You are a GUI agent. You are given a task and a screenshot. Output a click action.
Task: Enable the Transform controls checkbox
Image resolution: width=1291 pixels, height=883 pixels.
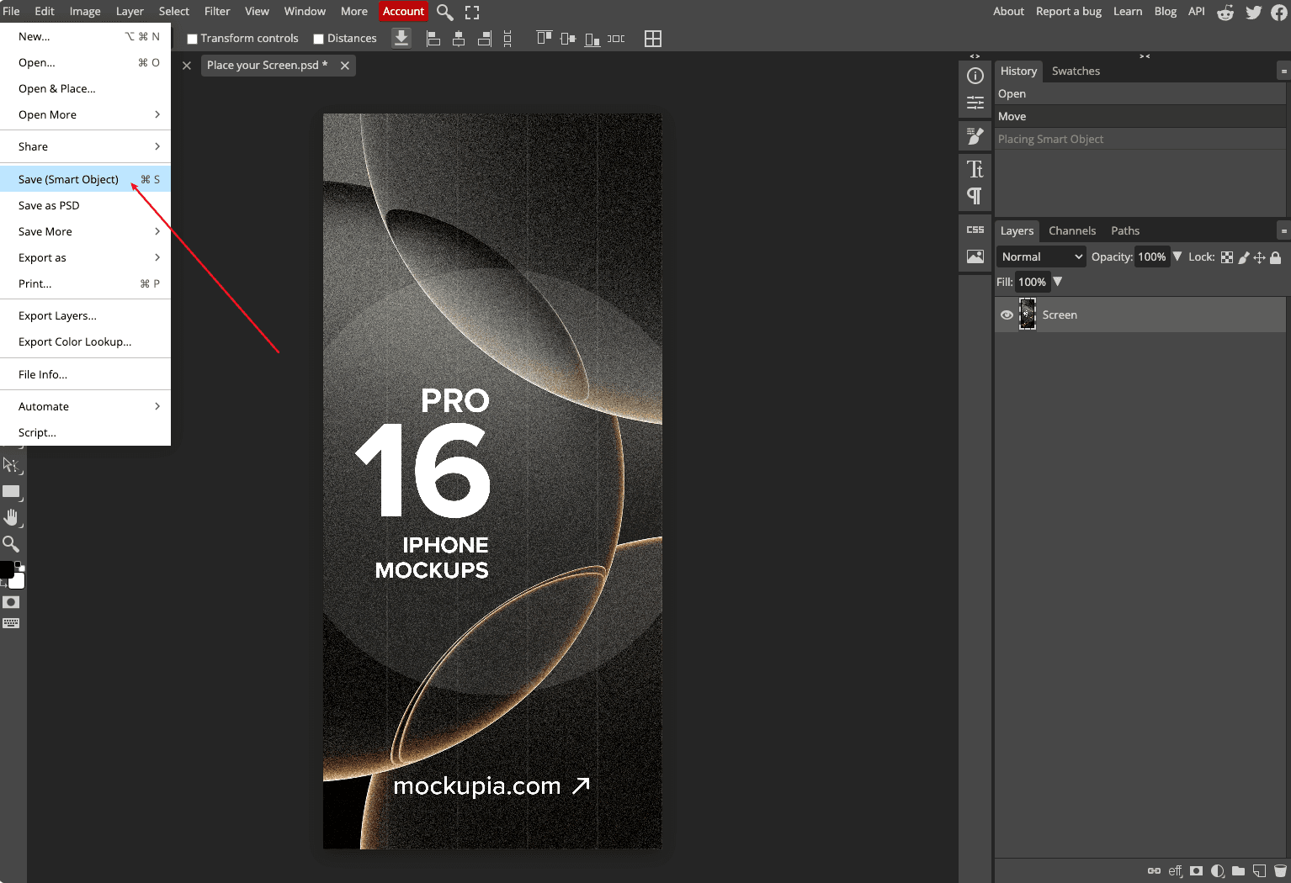coord(192,39)
